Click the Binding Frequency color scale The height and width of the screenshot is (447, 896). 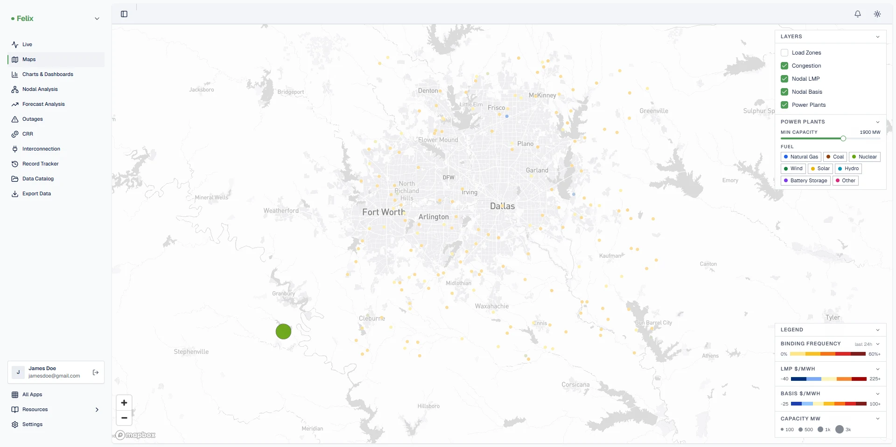(x=828, y=354)
